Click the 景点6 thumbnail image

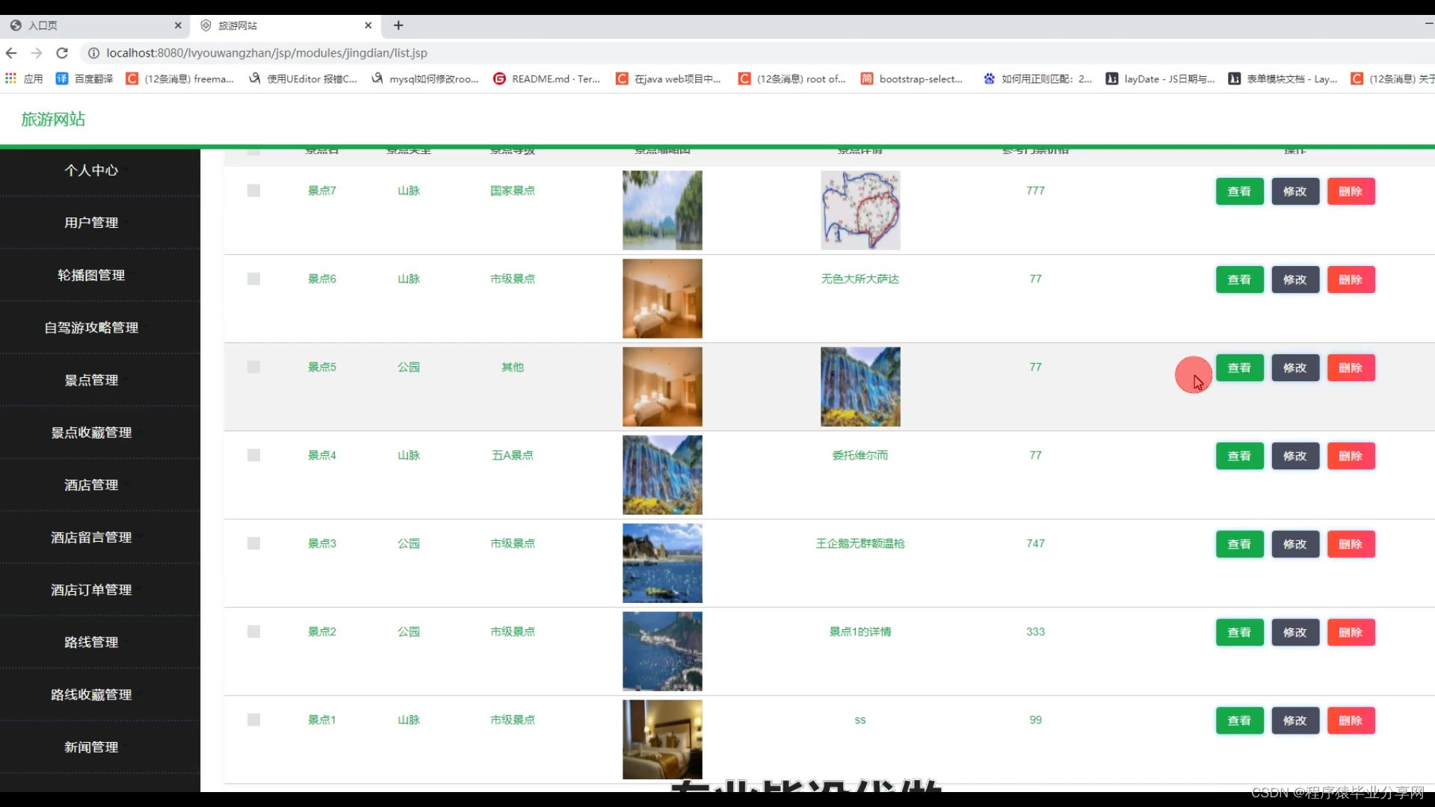(x=662, y=298)
